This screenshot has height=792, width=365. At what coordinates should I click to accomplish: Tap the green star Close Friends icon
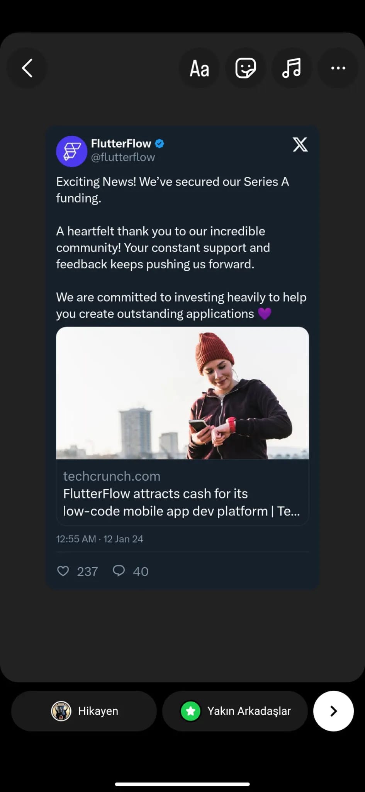tap(191, 711)
